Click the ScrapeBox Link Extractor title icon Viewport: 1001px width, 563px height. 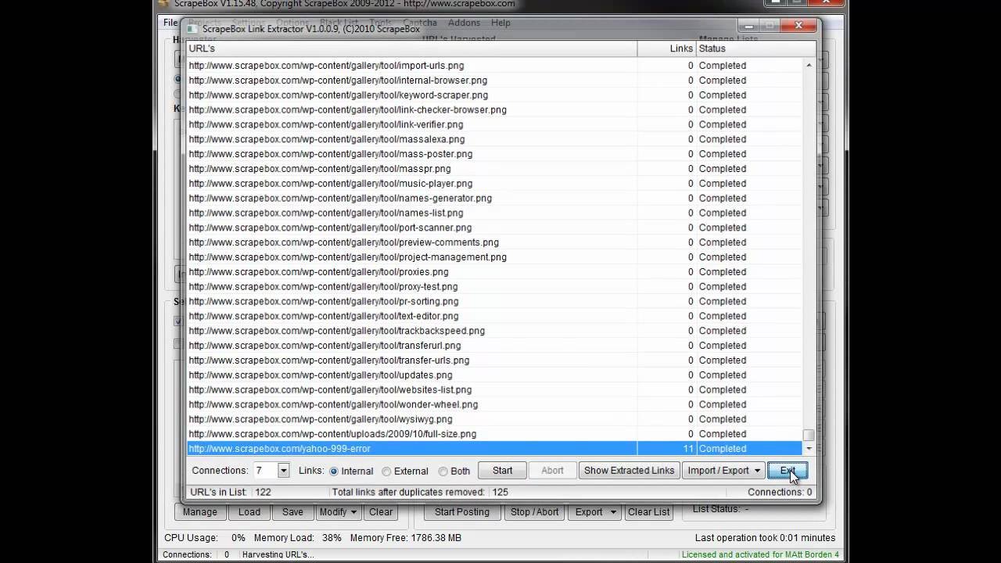pyautogui.click(x=192, y=29)
